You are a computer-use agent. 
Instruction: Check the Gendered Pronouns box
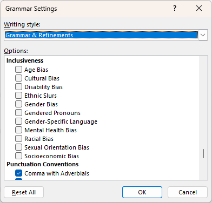[18, 113]
